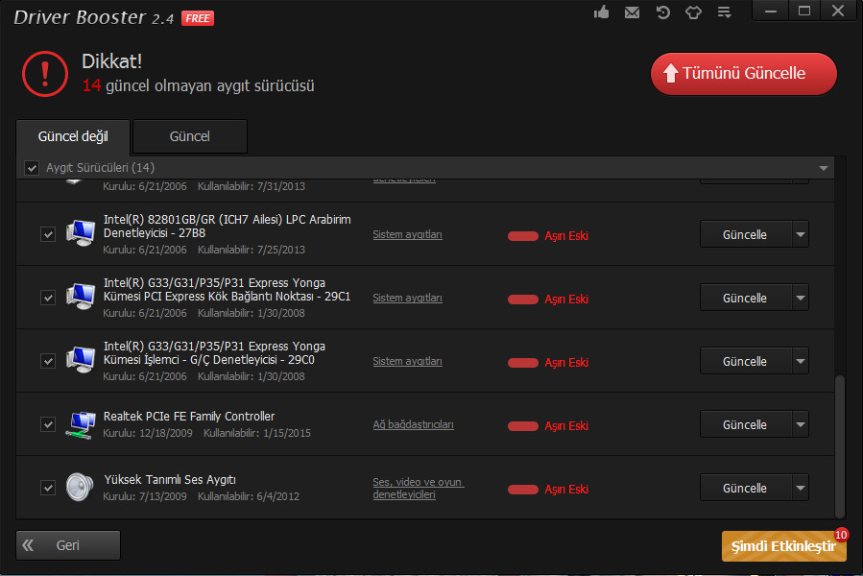Click the red 10 notification badge
This screenshot has height=576, width=863.
[841, 535]
